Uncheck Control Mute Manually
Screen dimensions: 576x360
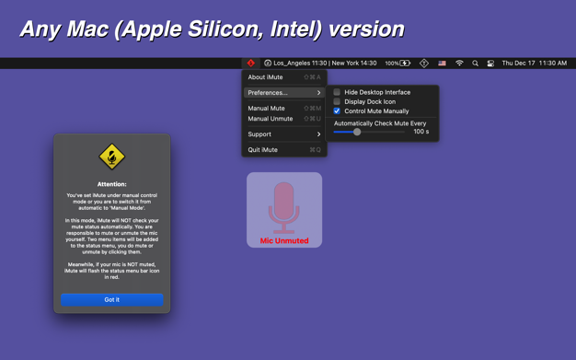point(337,111)
